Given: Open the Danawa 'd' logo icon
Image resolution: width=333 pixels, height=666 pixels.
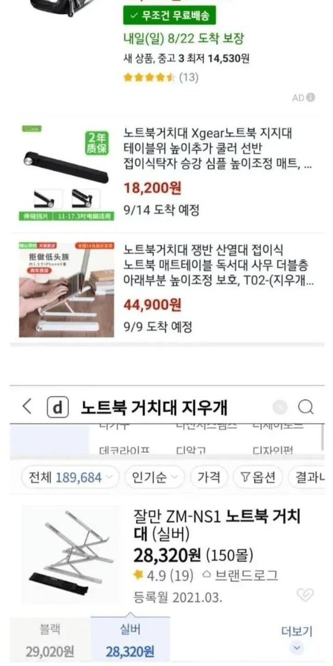Looking at the screenshot, I should point(58,407).
